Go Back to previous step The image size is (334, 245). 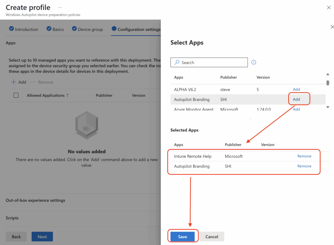[x=16, y=237]
